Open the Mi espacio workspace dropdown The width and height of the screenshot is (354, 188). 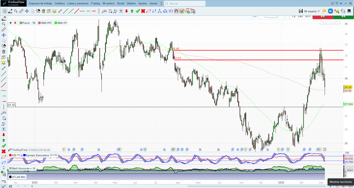312,11
